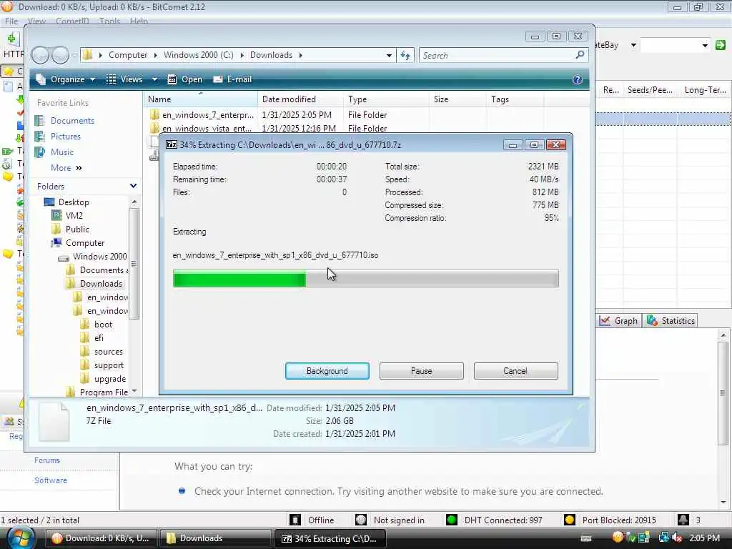Expand the address bar history dropdown
Viewport: 732px width, 549px height.
click(389, 55)
